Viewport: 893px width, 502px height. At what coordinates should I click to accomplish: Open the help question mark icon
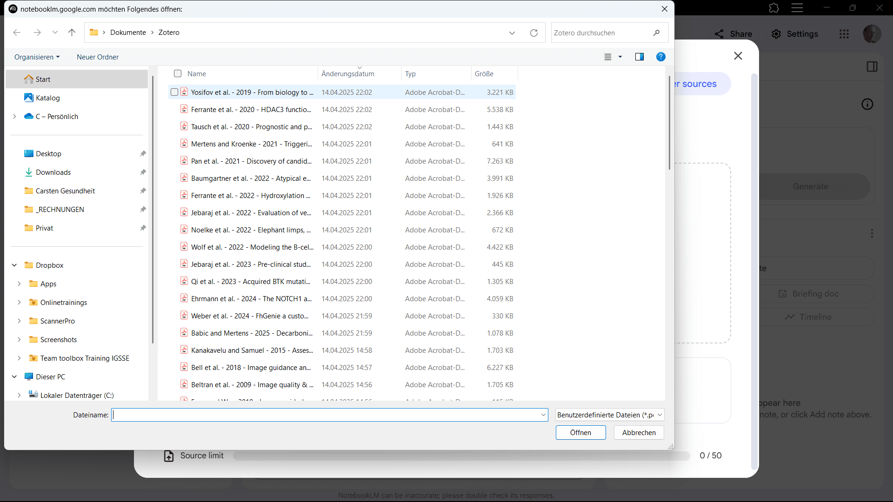[660, 57]
